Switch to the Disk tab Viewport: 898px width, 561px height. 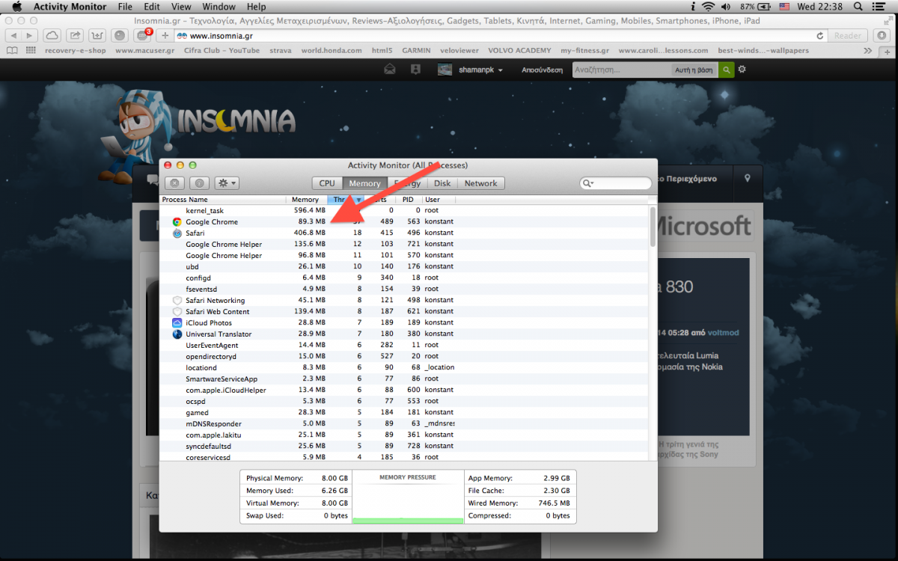(442, 183)
